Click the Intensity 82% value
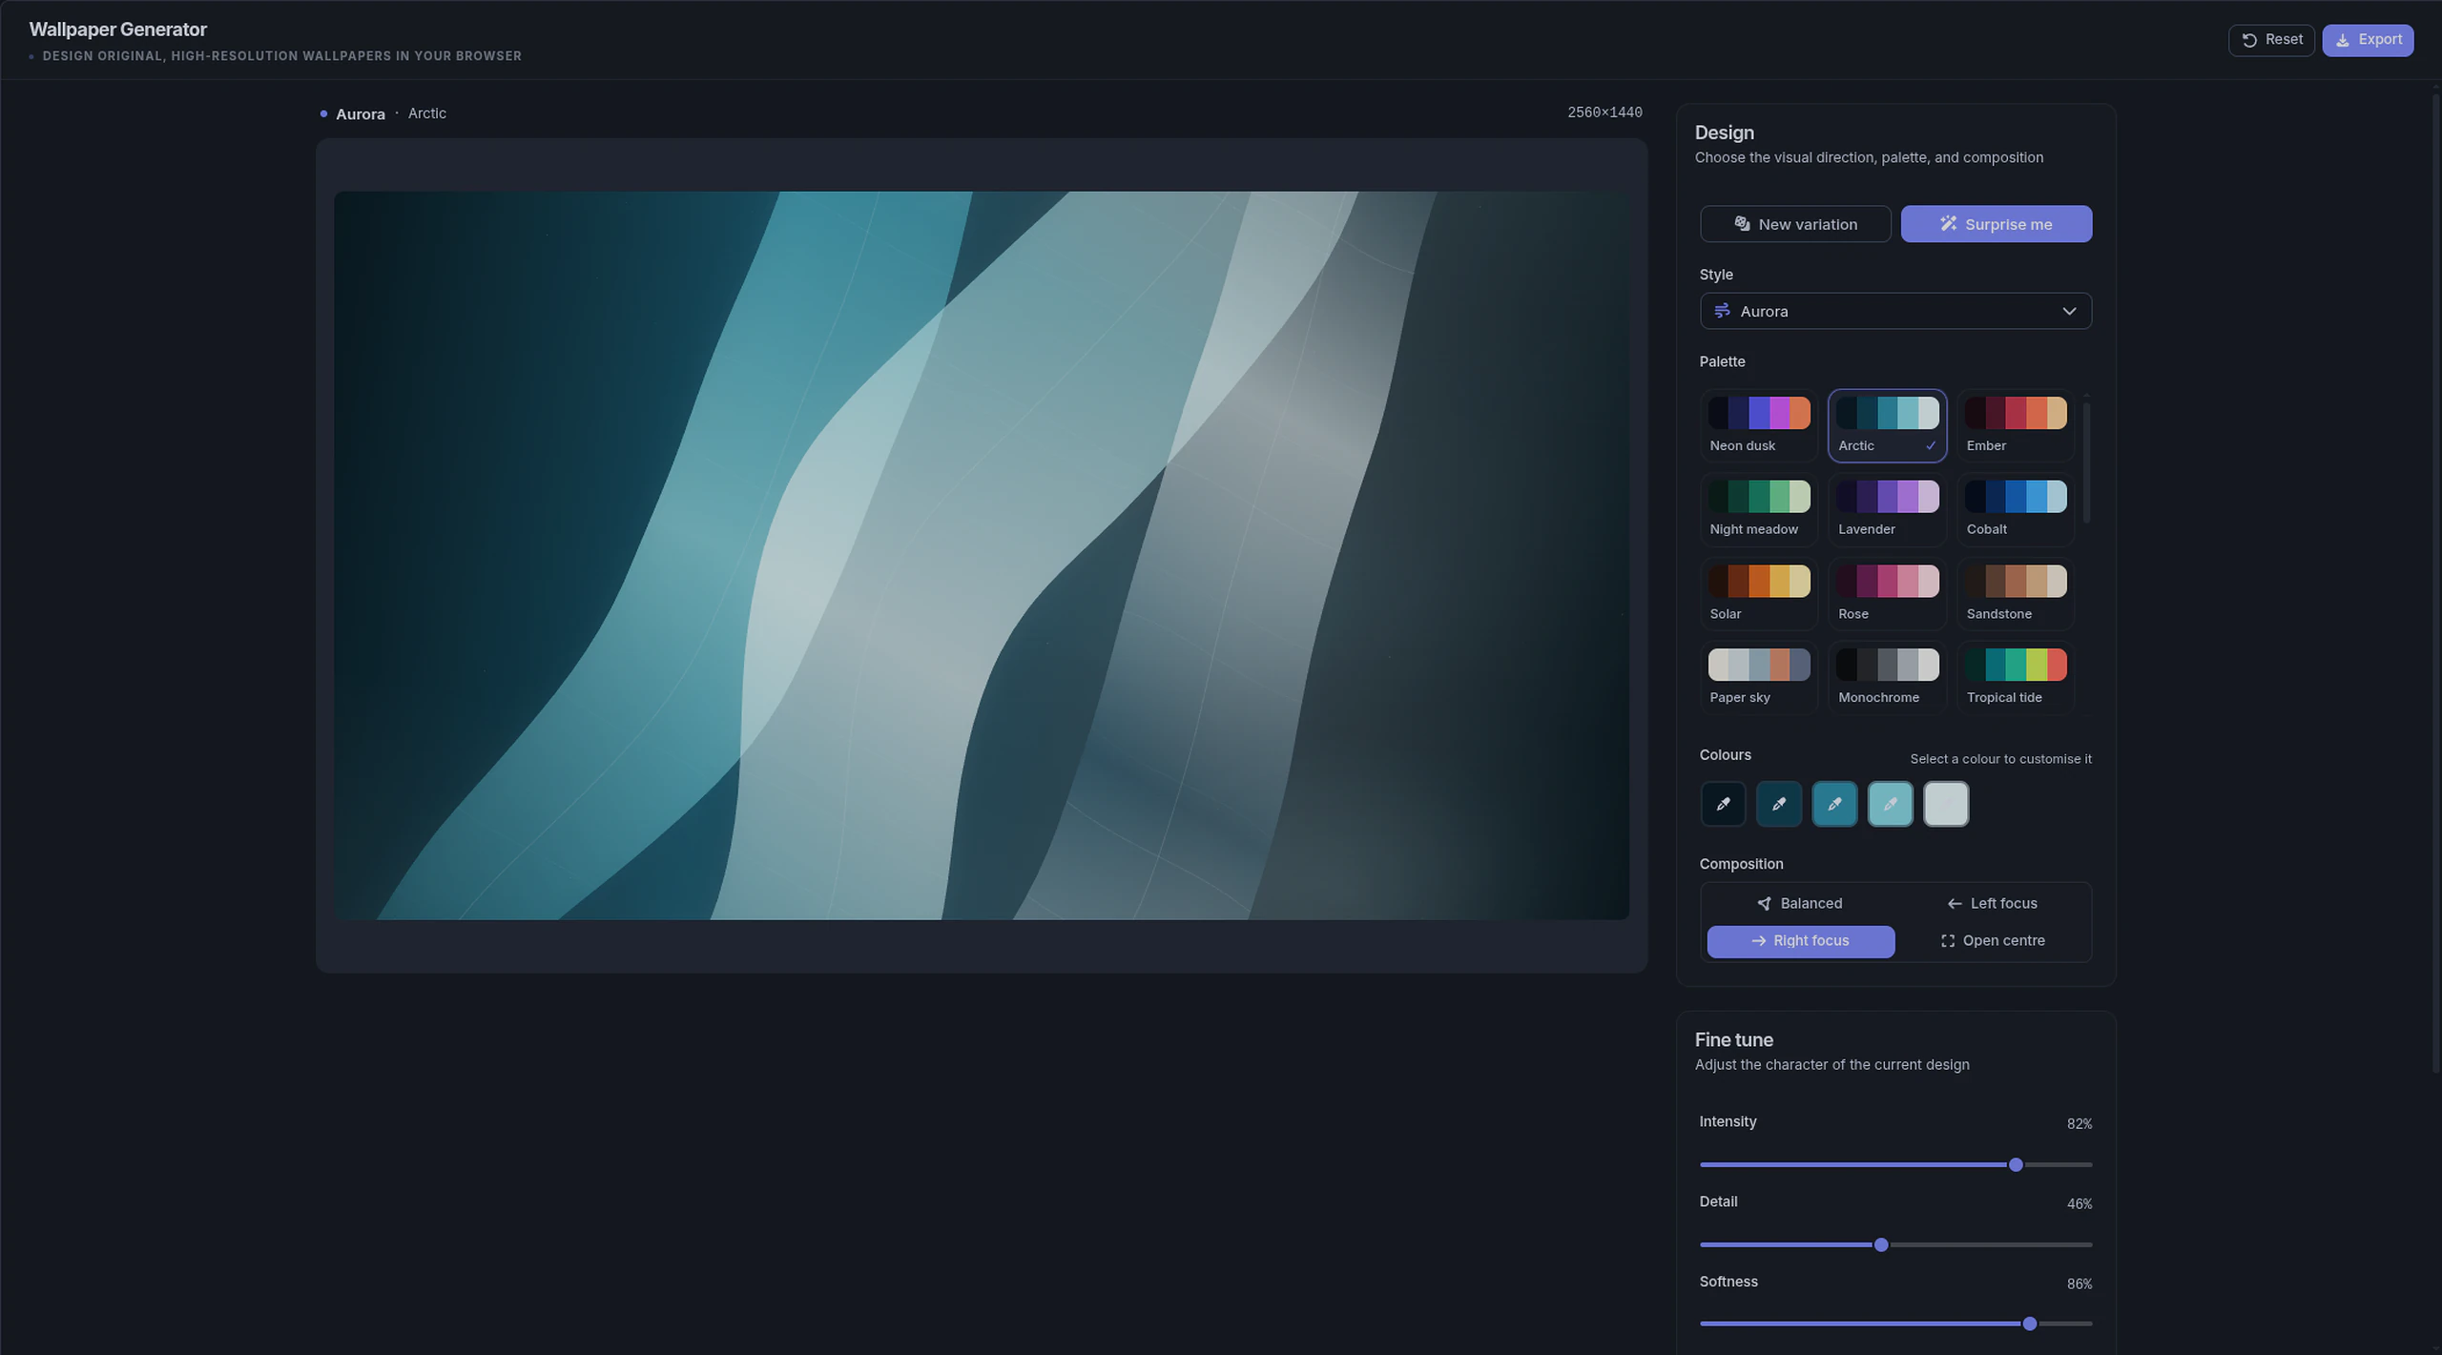The image size is (2442, 1355). [x=2079, y=1124]
